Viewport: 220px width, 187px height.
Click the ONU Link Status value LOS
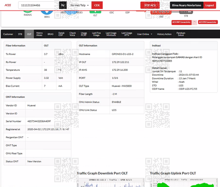(114, 110)
